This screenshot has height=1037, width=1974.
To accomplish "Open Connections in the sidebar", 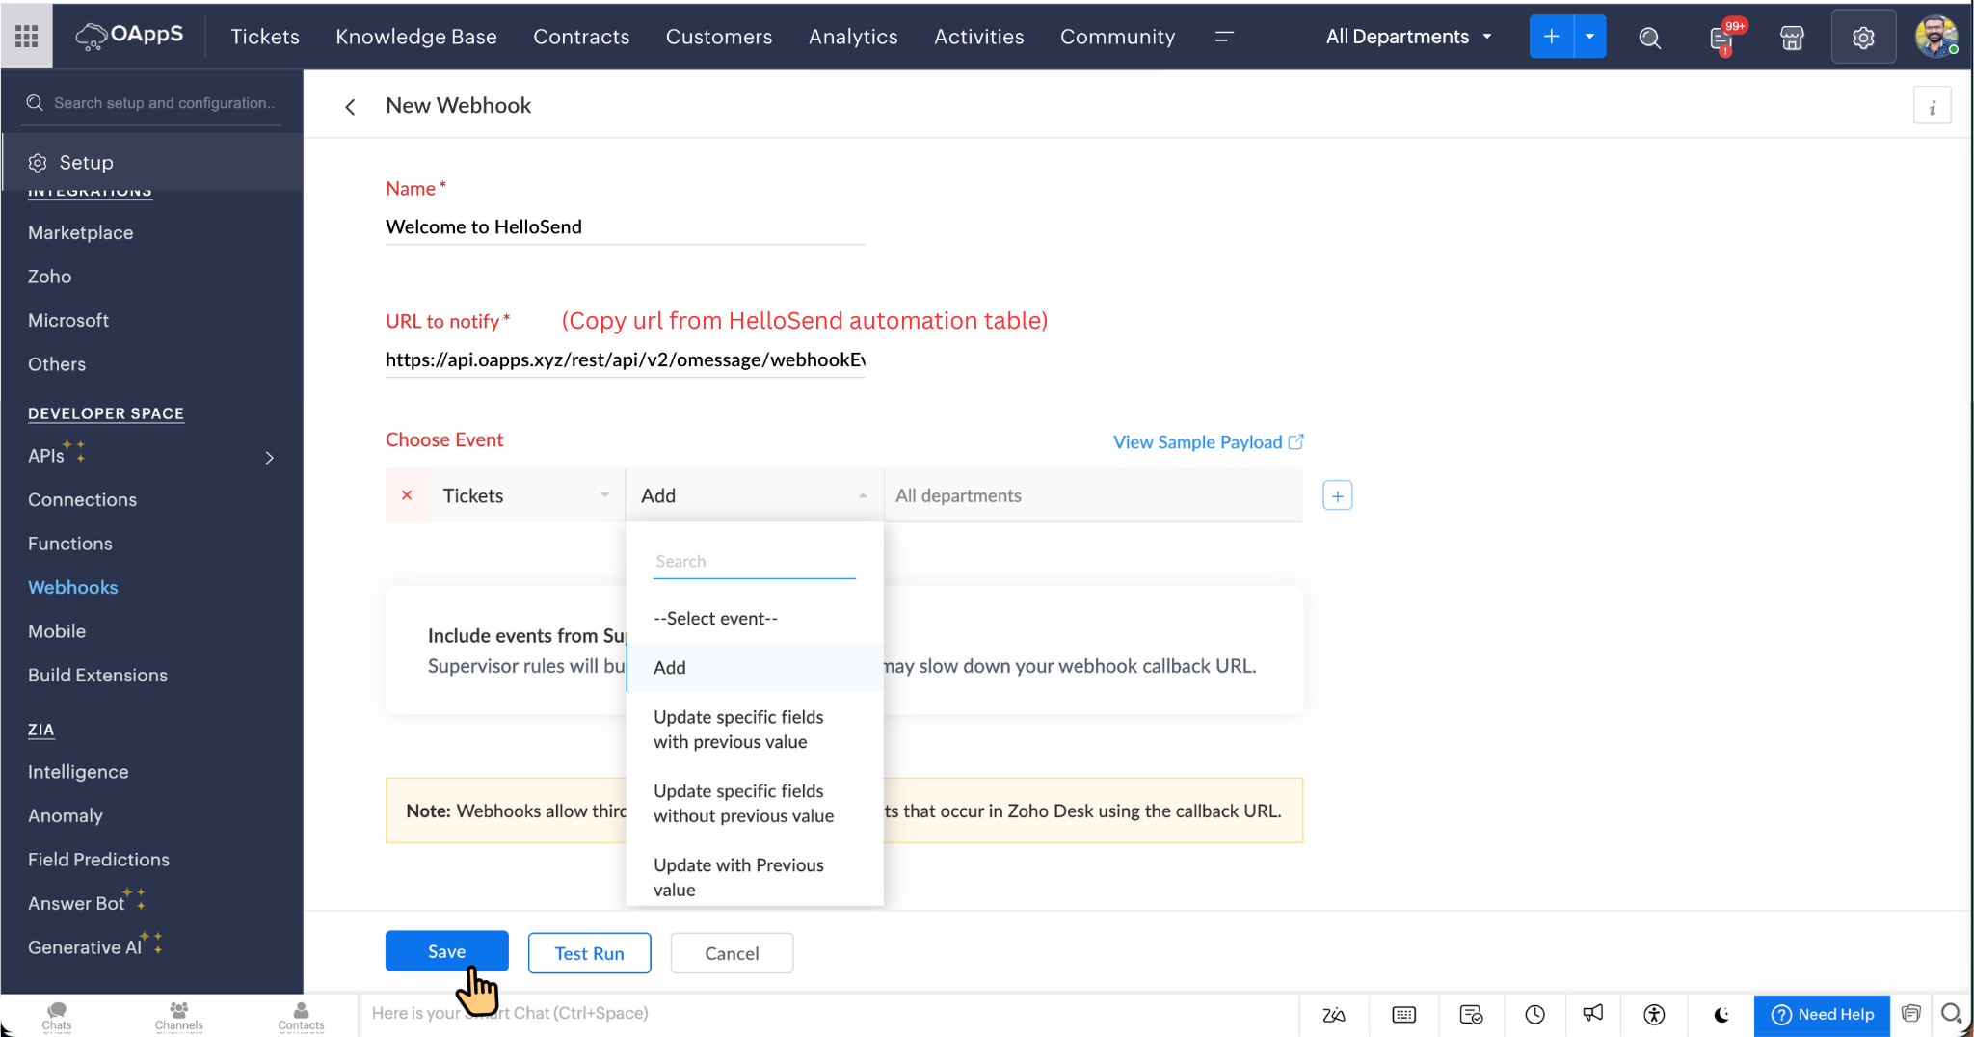I will tap(83, 500).
